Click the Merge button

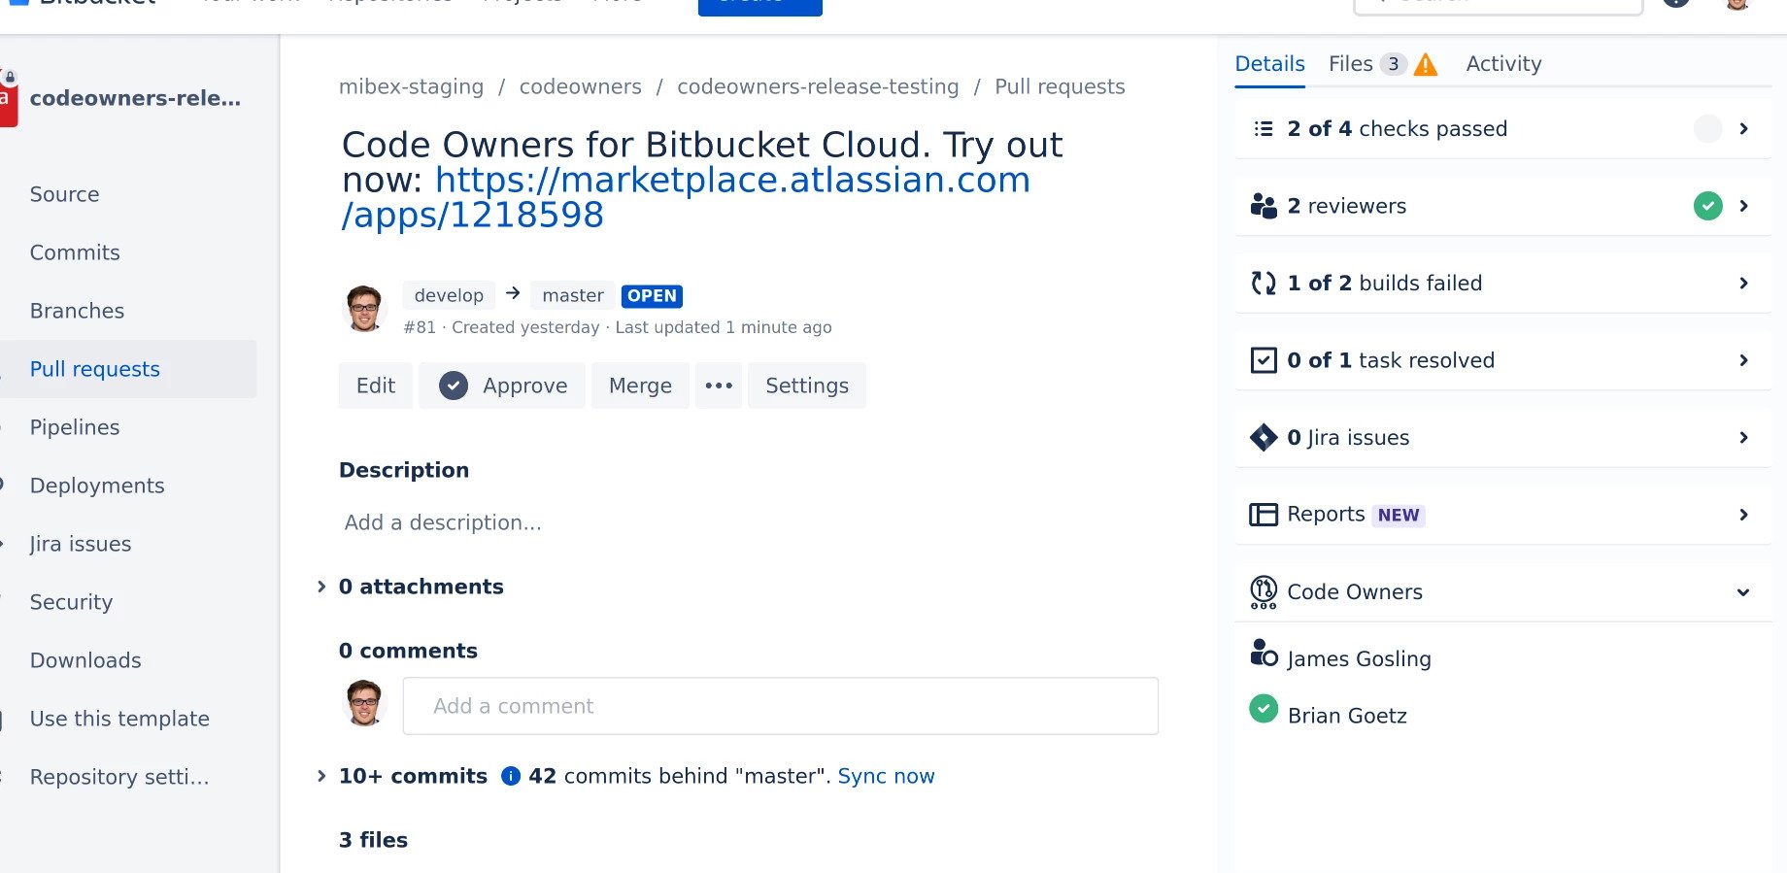coord(640,386)
